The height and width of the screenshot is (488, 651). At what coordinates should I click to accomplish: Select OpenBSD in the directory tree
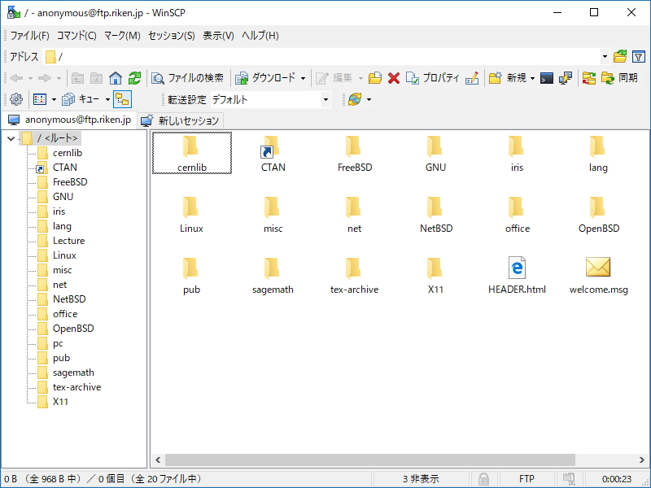[x=73, y=329]
